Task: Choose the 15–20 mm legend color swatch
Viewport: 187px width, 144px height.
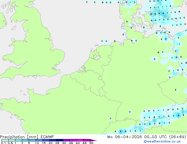Action: coord(46,140)
